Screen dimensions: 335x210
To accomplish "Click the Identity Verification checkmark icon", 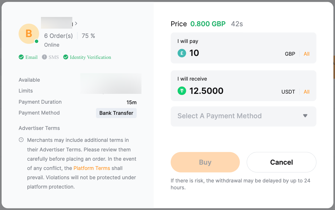I will (66, 57).
